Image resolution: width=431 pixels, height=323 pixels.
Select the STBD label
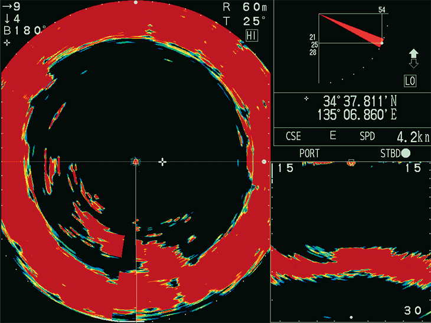390,153
